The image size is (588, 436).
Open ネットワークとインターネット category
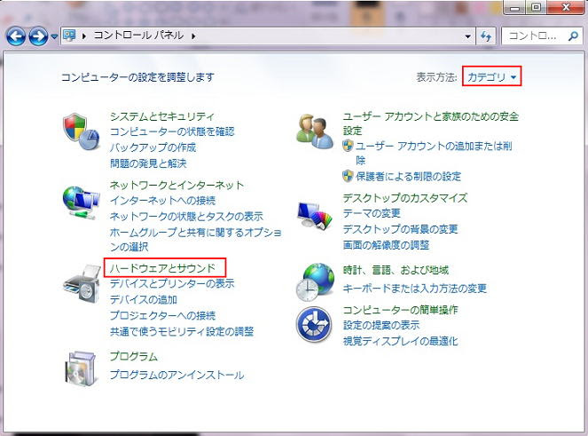tap(177, 185)
